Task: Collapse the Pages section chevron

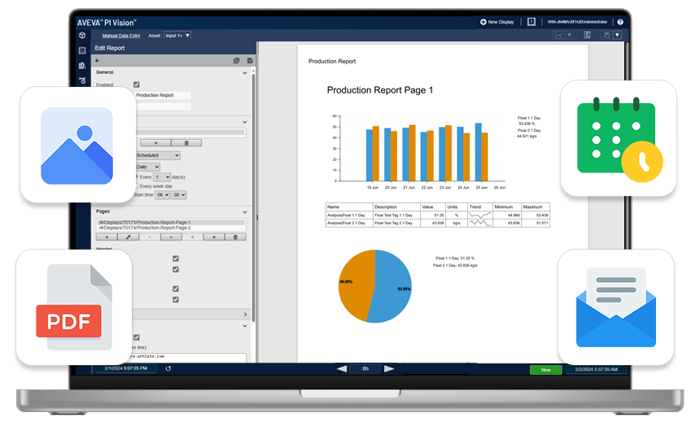Action: point(246,211)
